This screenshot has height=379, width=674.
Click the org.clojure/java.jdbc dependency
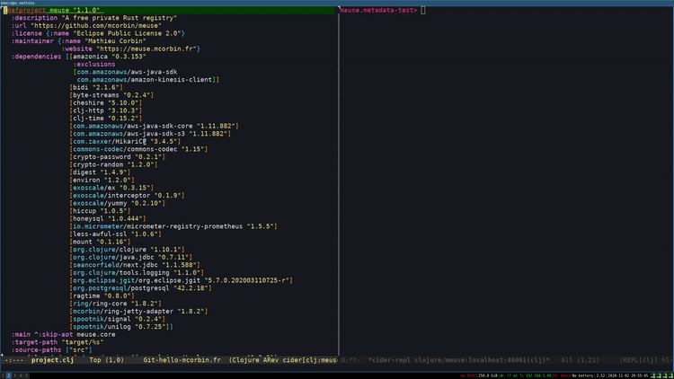[130, 258]
